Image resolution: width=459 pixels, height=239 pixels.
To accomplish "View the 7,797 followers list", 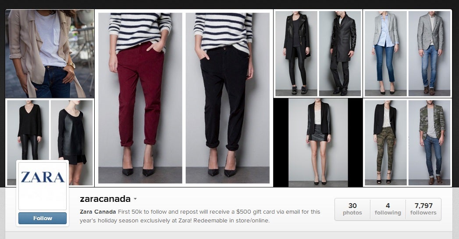I will [423, 209].
